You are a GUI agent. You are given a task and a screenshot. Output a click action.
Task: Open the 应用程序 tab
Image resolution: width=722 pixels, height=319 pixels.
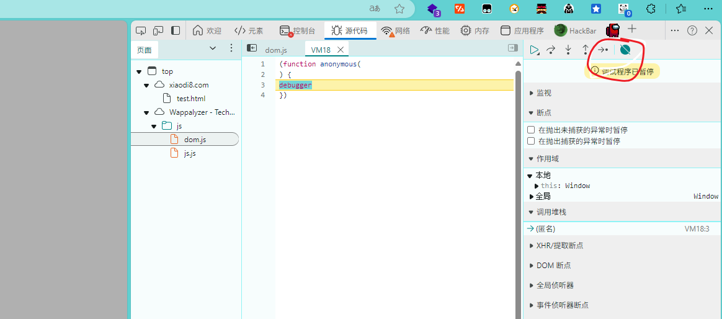522,31
